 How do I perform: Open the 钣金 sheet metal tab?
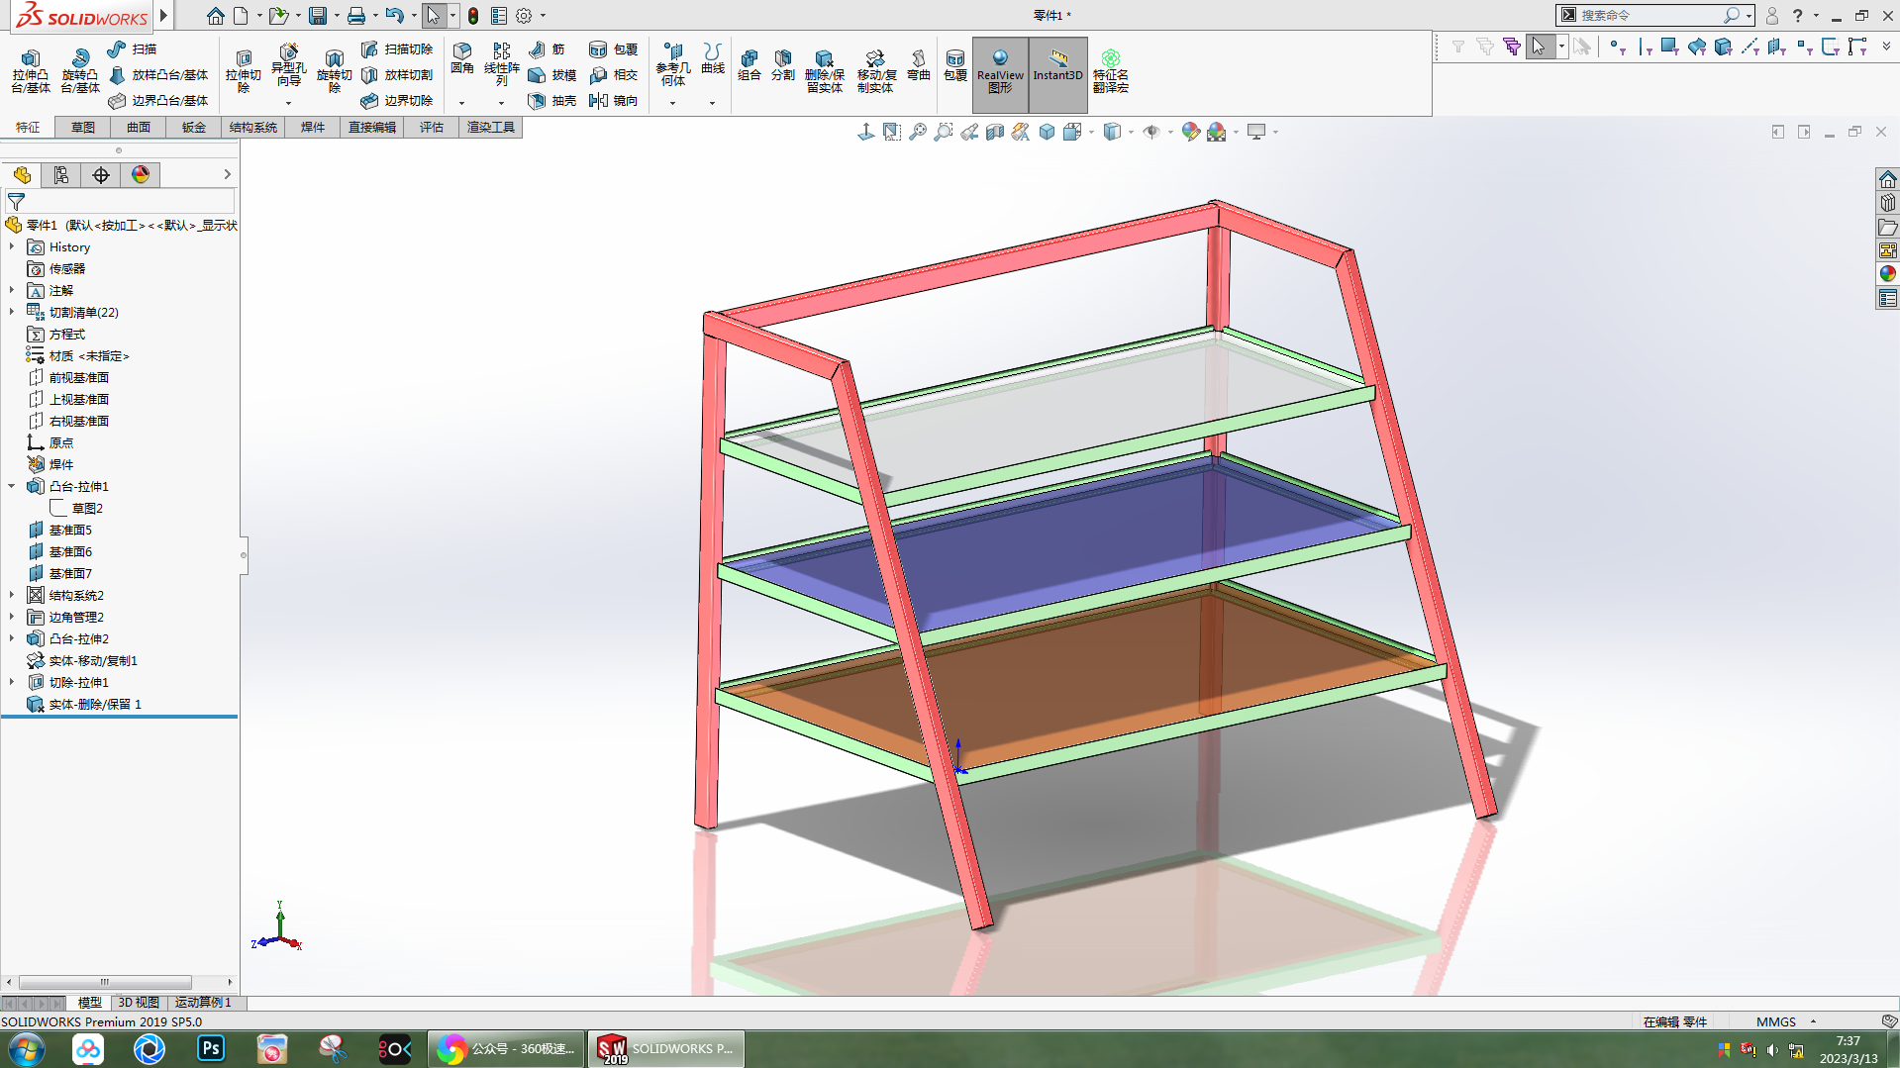coord(194,127)
